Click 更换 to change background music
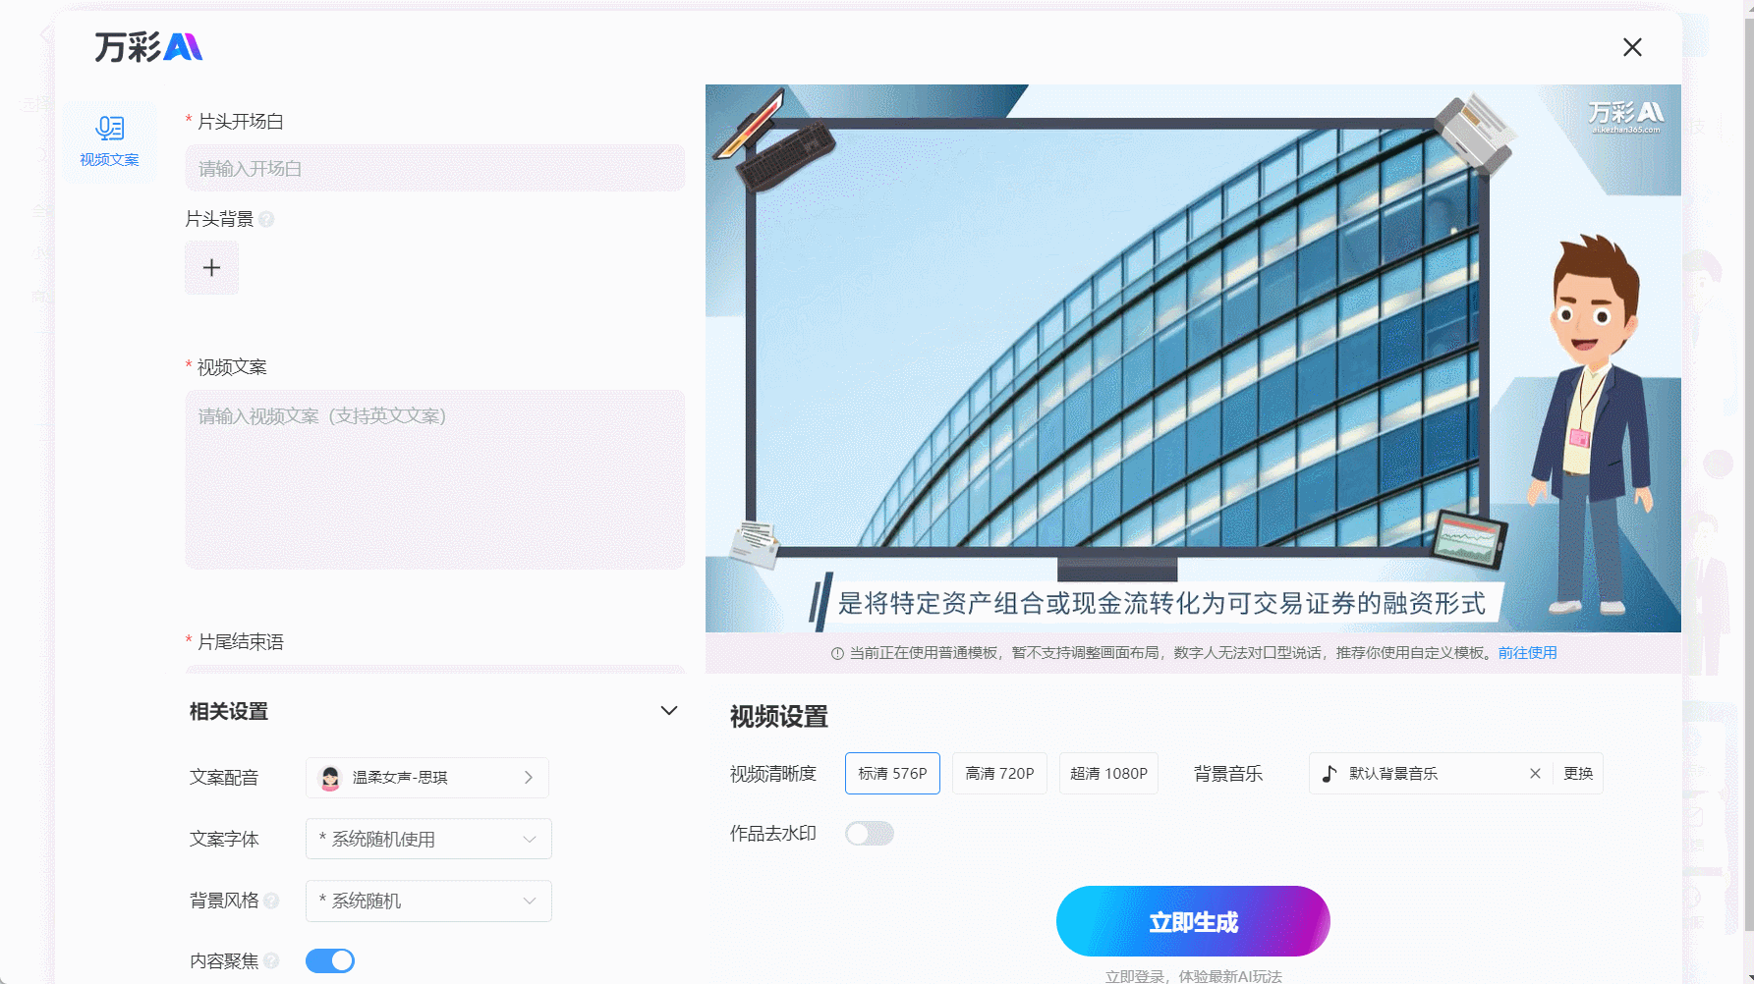Screen dimensions: 1754x984 click(x=1578, y=774)
